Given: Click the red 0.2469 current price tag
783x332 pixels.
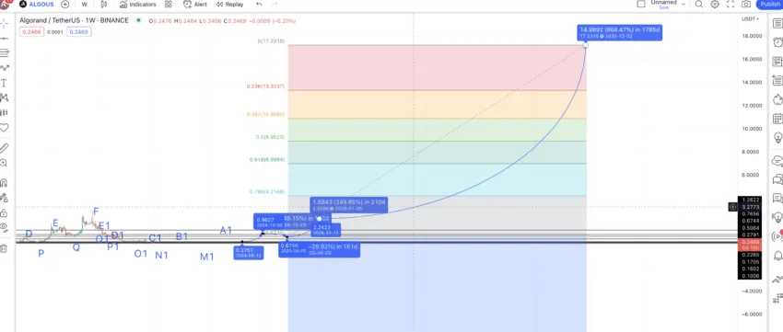Looking at the screenshot, I should pos(750,244).
